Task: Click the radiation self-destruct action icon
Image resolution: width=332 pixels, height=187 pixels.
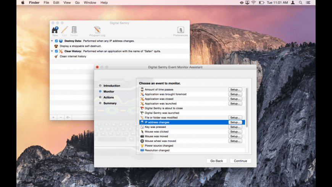Action: [56, 46]
